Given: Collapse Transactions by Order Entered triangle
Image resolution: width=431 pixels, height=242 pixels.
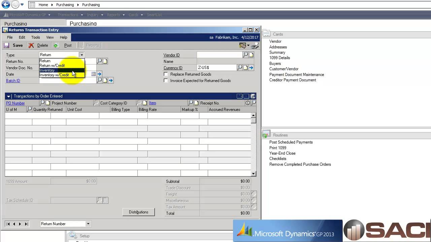Looking at the screenshot, I should tap(9, 96).
